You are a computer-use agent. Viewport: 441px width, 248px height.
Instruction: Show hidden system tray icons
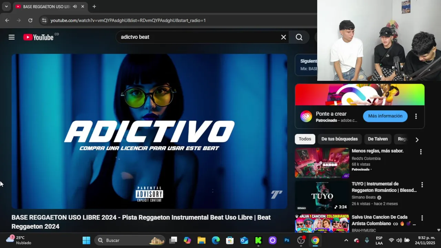346,240
